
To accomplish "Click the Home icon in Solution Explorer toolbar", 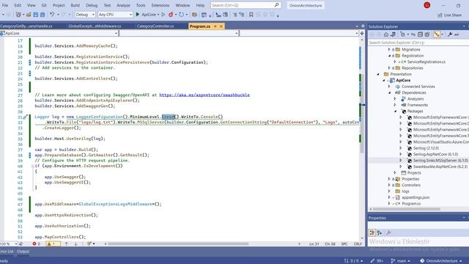I will click(x=386, y=34).
